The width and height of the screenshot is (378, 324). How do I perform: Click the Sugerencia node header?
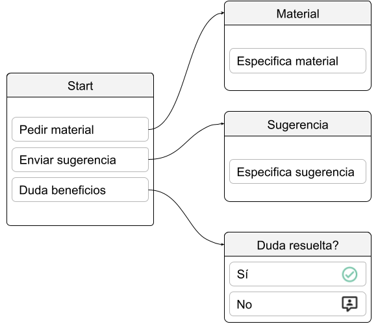[297, 124]
